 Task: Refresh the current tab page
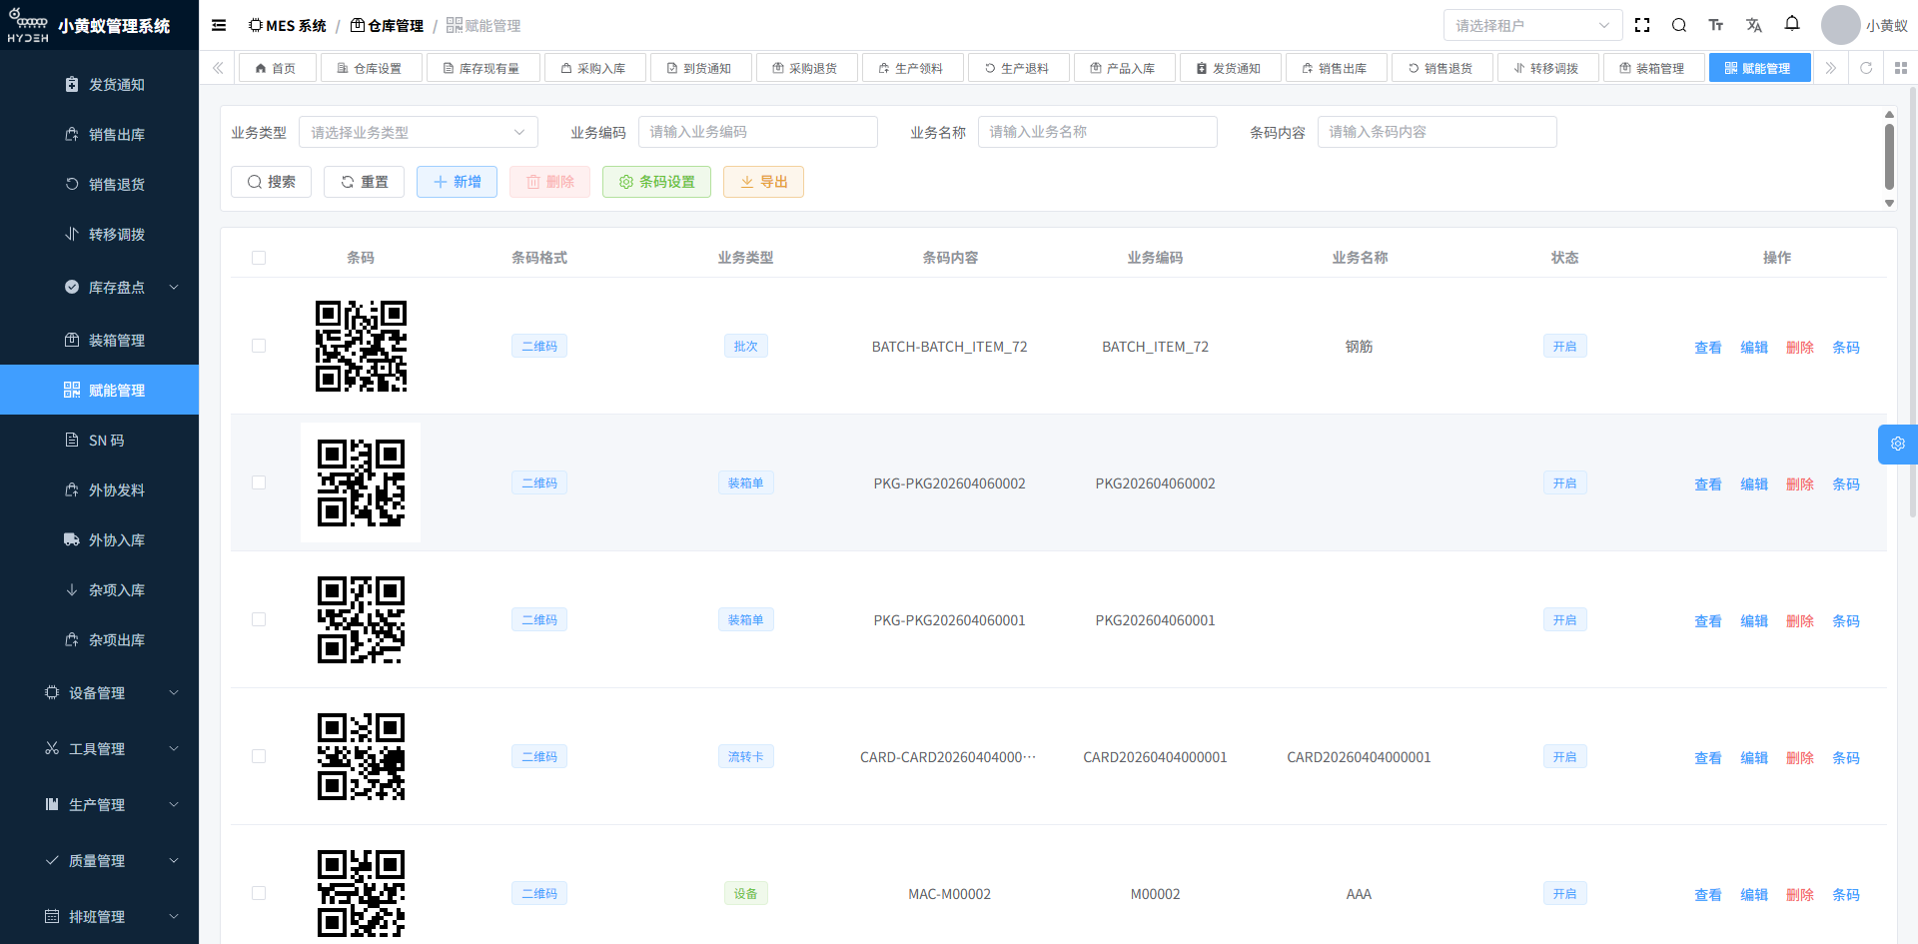coord(1866,68)
